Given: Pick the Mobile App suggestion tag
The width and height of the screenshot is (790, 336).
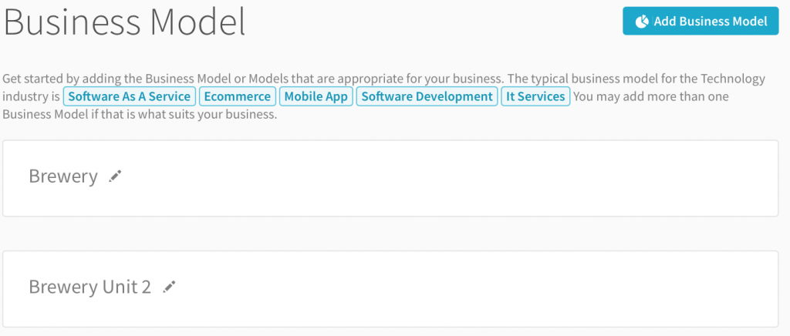Looking at the screenshot, I should pyautogui.click(x=316, y=96).
